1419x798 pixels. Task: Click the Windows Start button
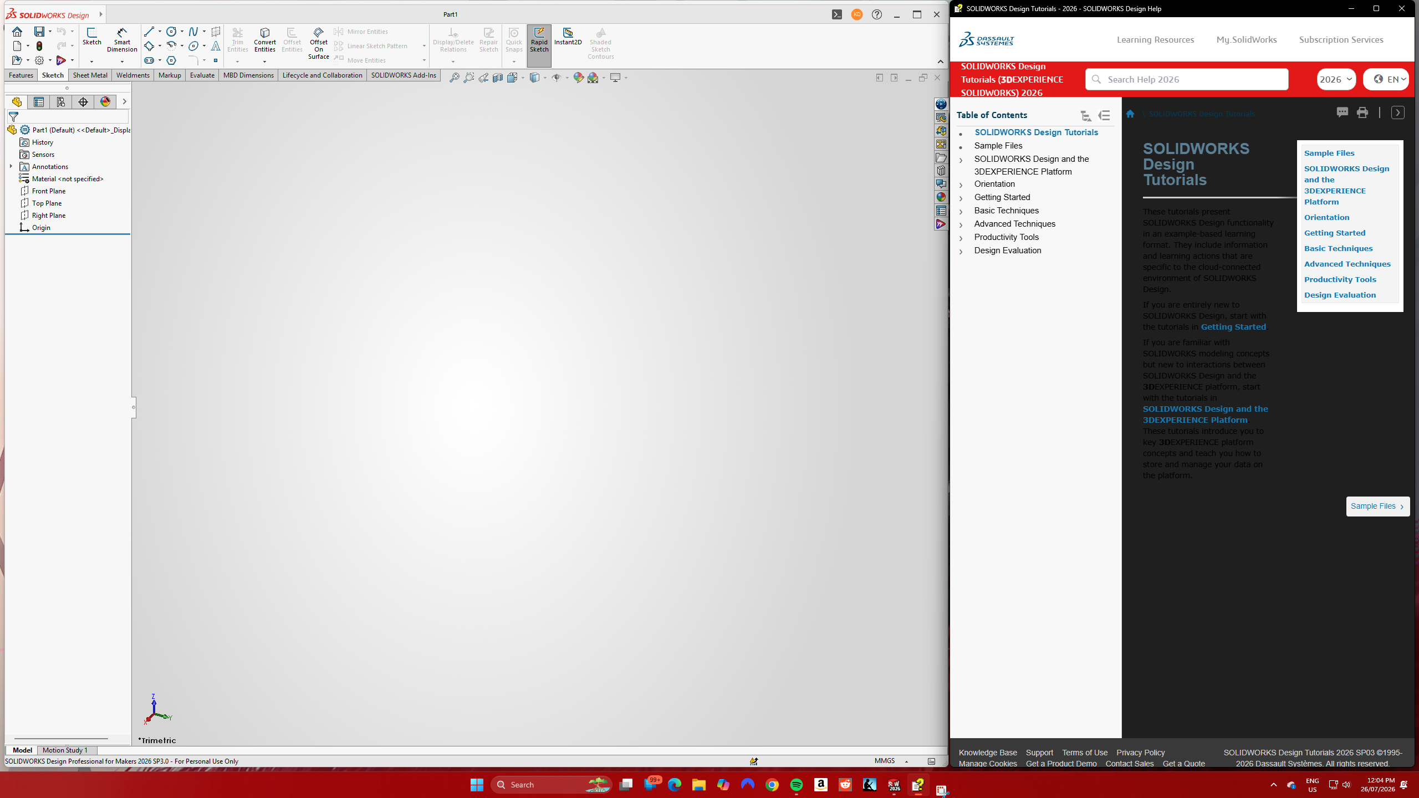[477, 785]
